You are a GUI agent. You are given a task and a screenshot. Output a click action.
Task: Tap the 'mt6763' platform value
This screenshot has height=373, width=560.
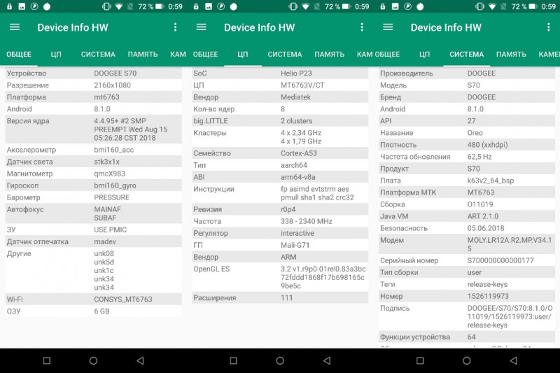(107, 97)
